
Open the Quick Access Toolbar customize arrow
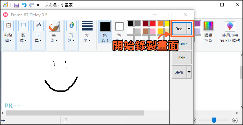tap(38, 5)
